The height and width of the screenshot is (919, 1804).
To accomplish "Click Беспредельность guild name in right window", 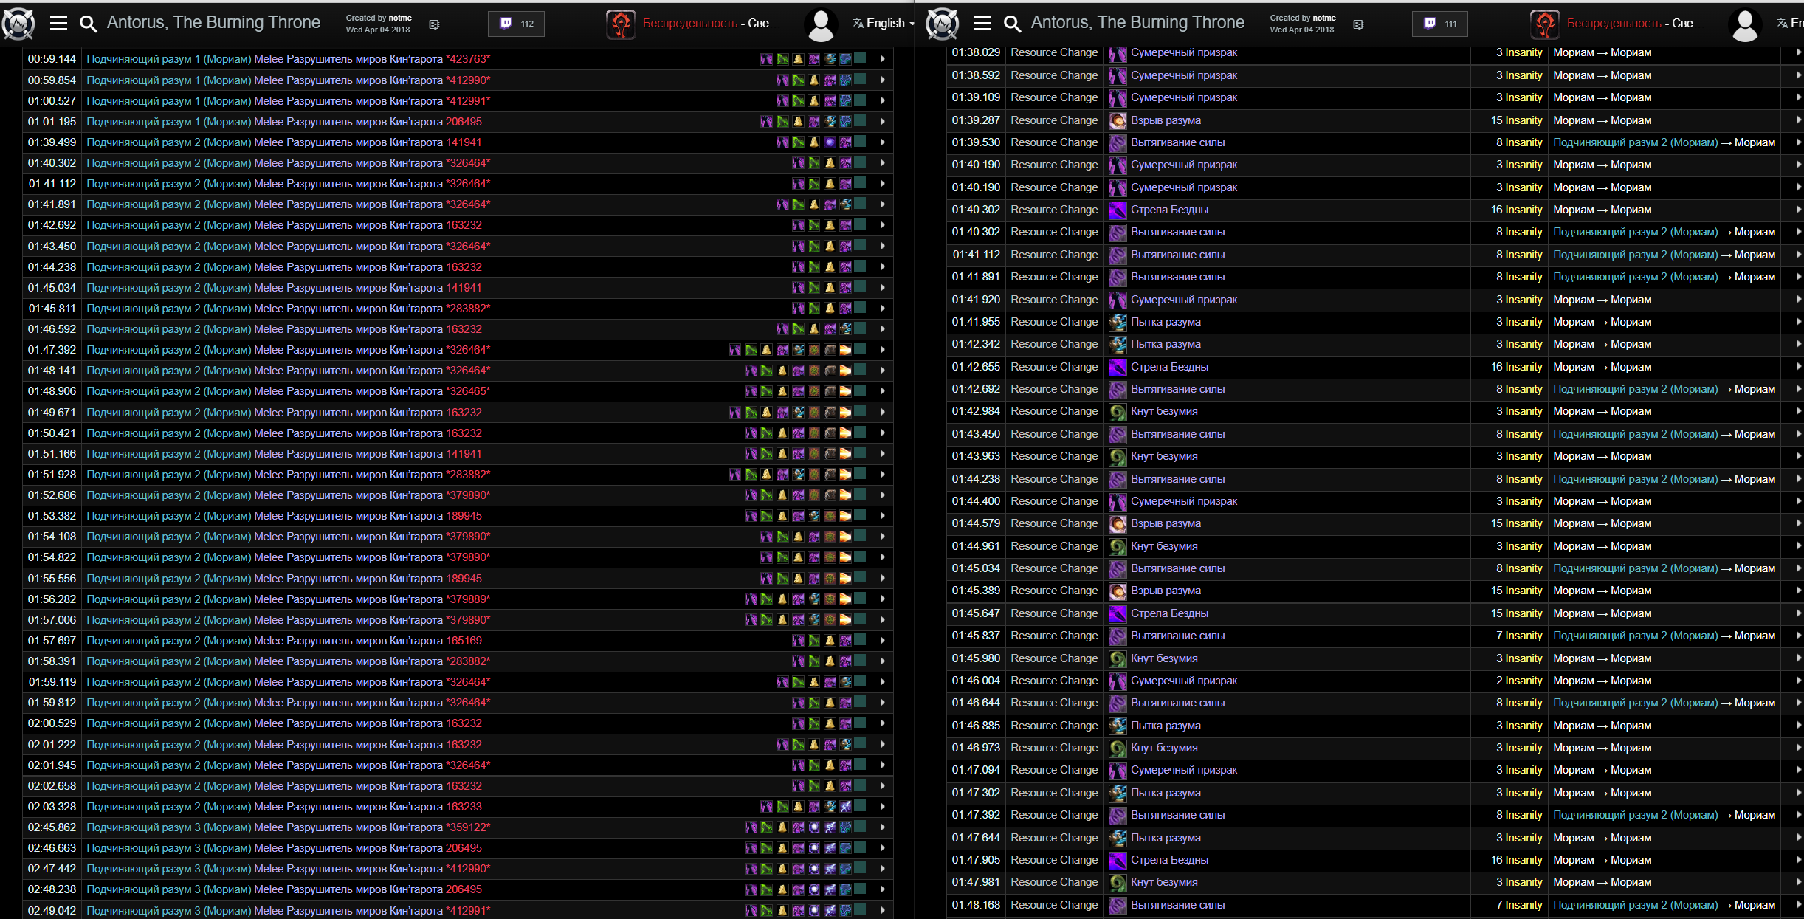I will point(1614,24).
